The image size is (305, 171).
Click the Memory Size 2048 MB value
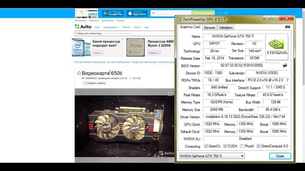[x=216, y=110]
